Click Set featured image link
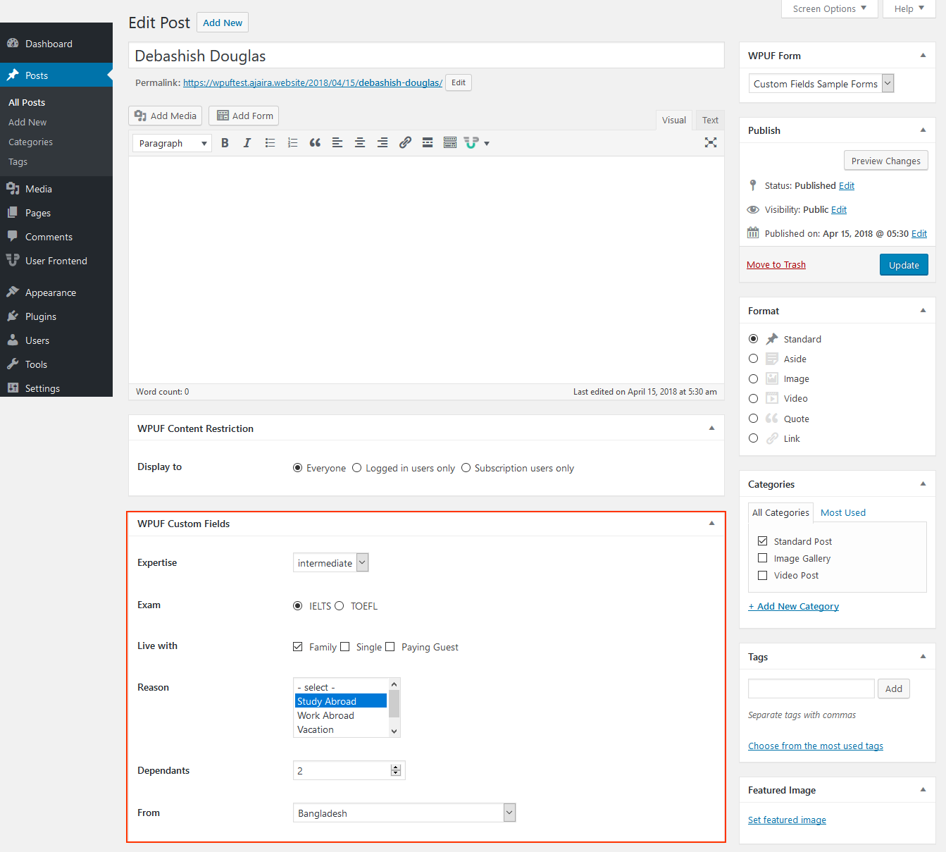Image resolution: width=946 pixels, height=852 pixels. pos(787,820)
